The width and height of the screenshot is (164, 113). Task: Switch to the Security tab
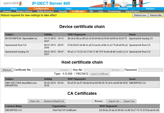click(x=63, y=11)
